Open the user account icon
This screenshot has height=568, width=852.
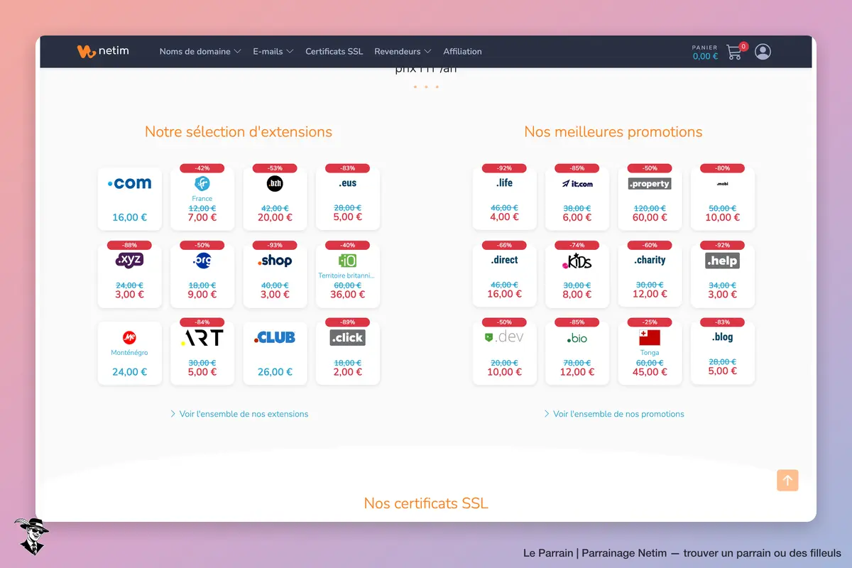pyautogui.click(x=763, y=52)
